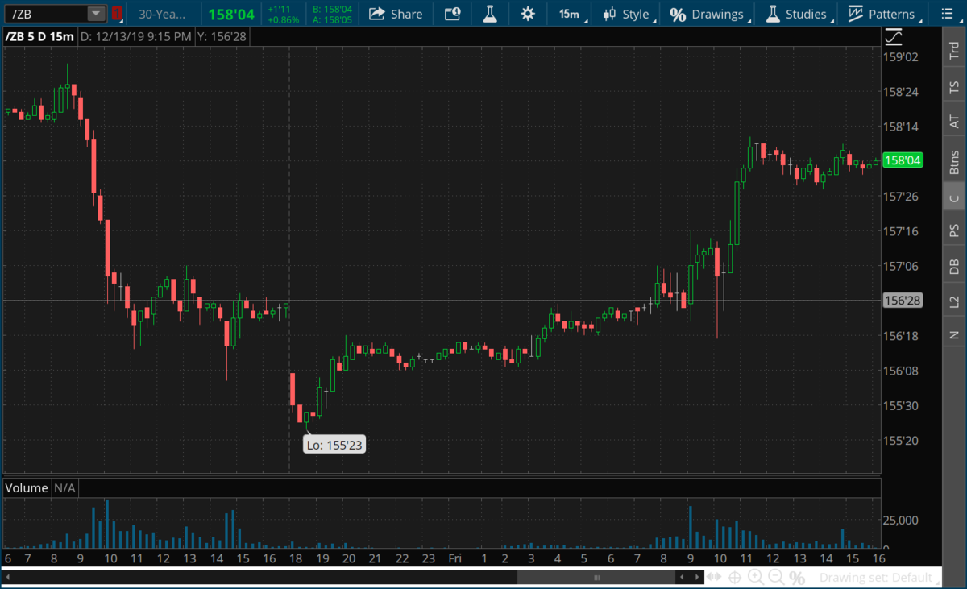Viewport: 967px width, 589px height.
Task: Open the Studies menu
Action: click(797, 14)
